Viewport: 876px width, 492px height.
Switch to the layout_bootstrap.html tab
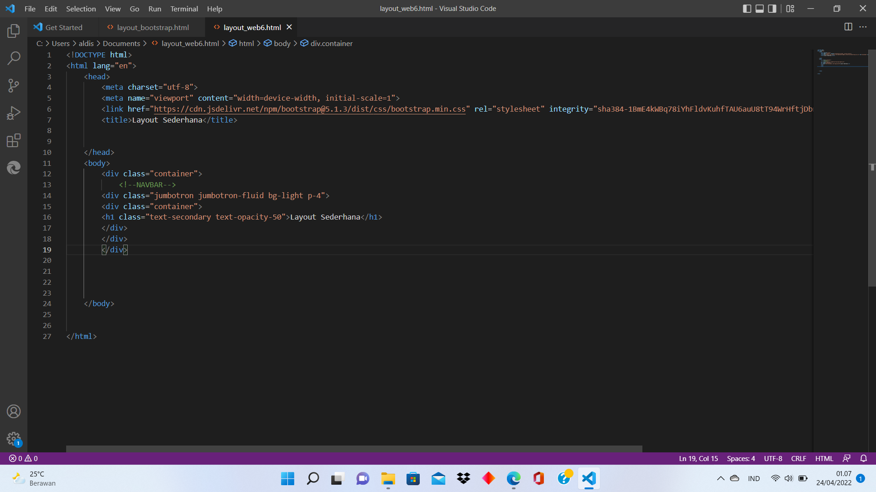(153, 27)
